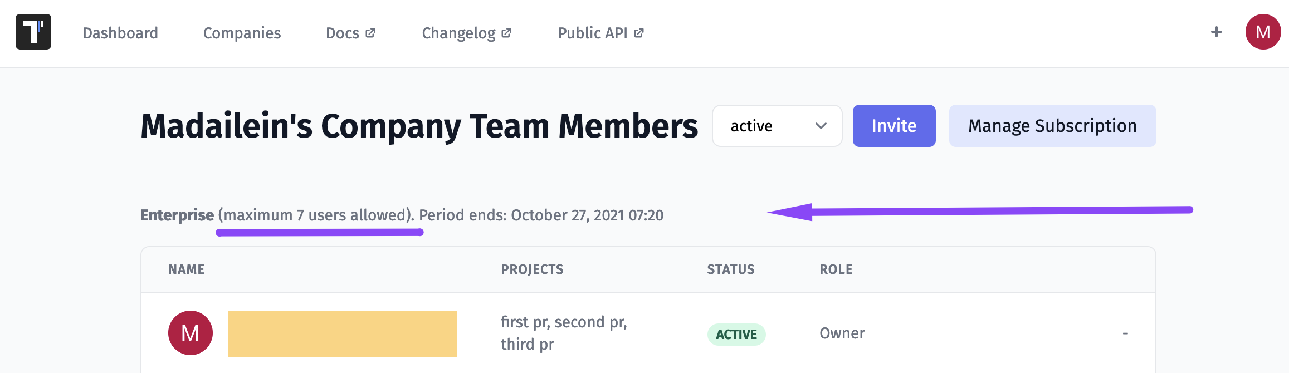Image resolution: width=1289 pixels, height=373 pixels.
Task: Click the Manage Subscription button
Action: [x=1052, y=126]
